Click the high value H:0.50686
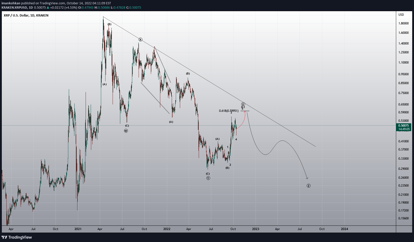Viewport: 414px width, 242px height. pyautogui.click(x=102, y=8)
